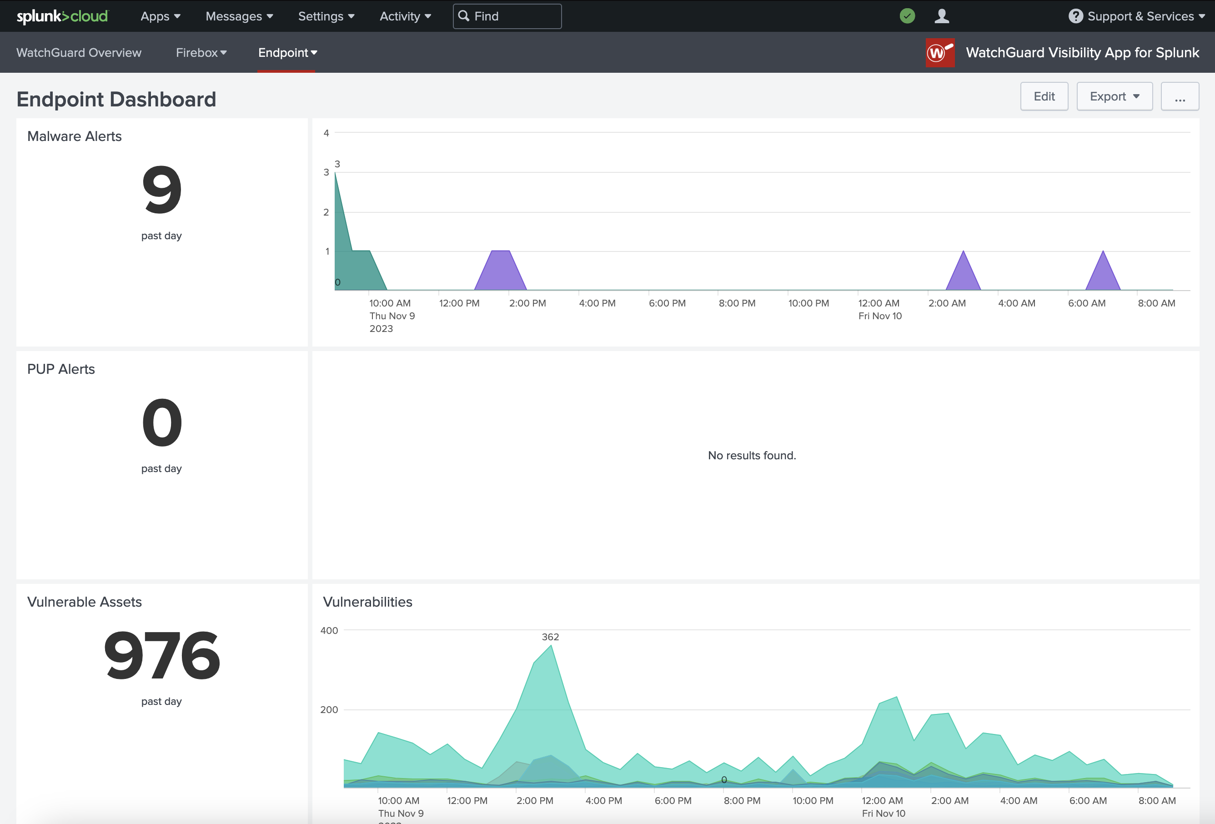Open the Settings dropdown
This screenshot has height=824, width=1215.
tap(325, 15)
